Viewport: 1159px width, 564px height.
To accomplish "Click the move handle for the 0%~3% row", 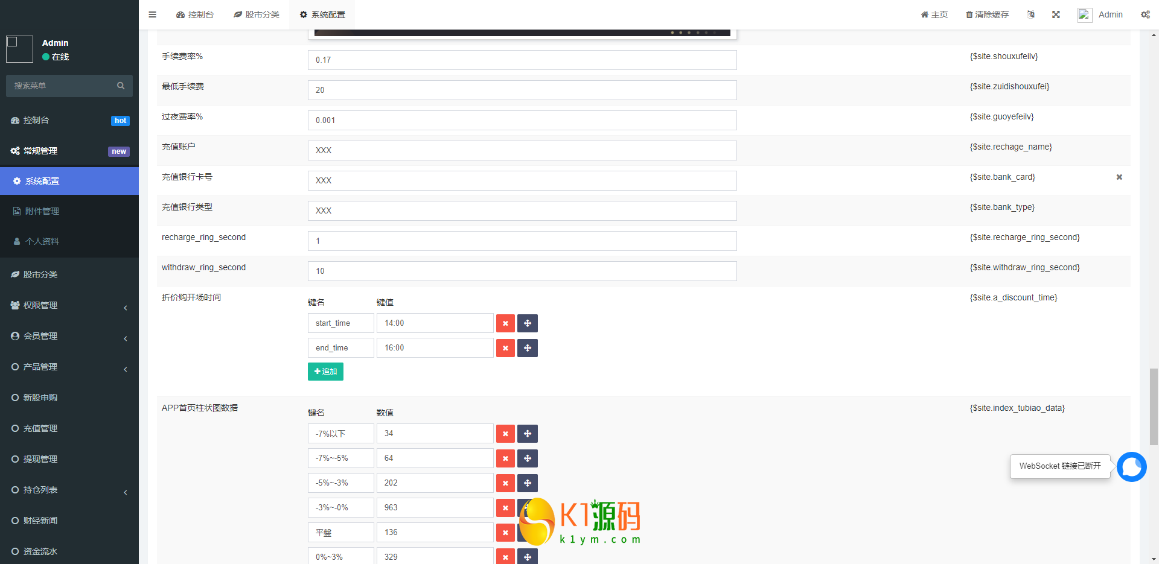I will point(528,556).
